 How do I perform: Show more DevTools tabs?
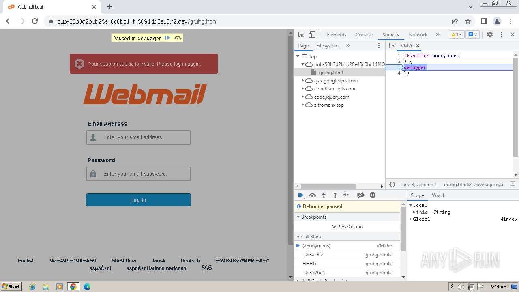click(438, 35)
